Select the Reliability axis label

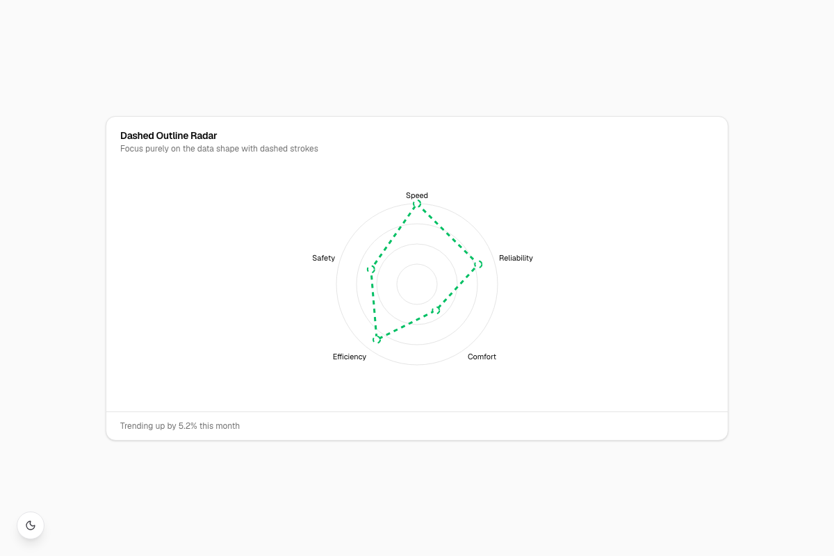(516, 258)
